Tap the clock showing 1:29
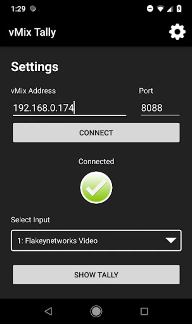 18,9
